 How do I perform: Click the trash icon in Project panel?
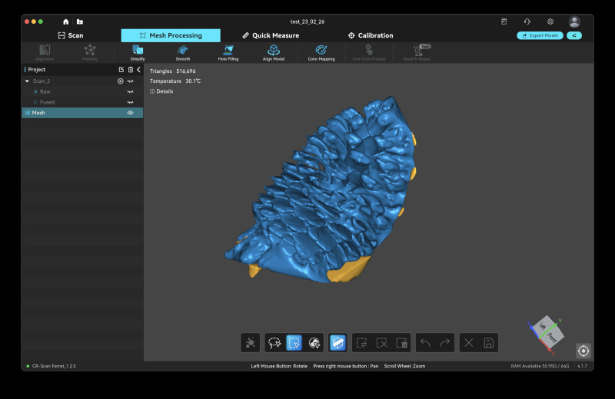pos(131,69)
